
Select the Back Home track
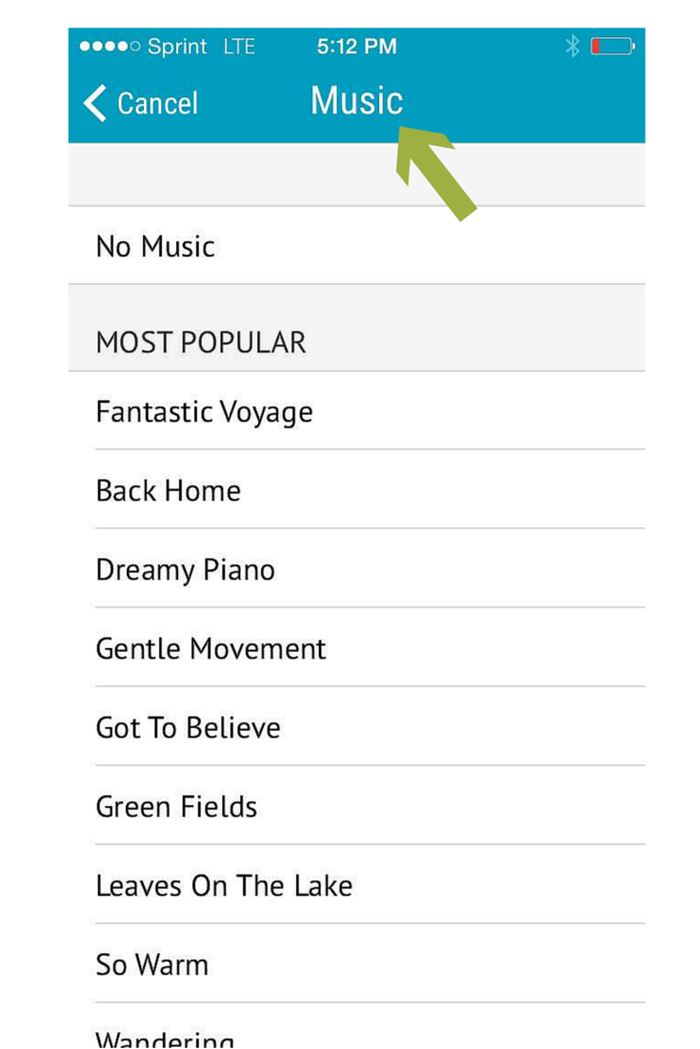coord(357,489)
